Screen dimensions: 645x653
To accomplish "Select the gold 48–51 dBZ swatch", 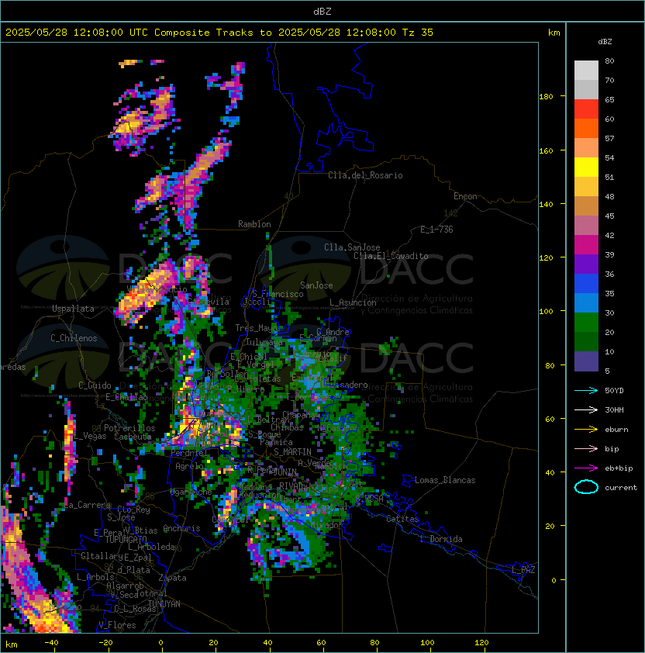I will coord(586,187).
